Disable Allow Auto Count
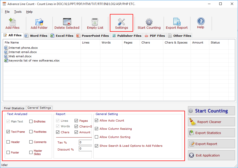 pyautogui.click(x=96, y=120)
